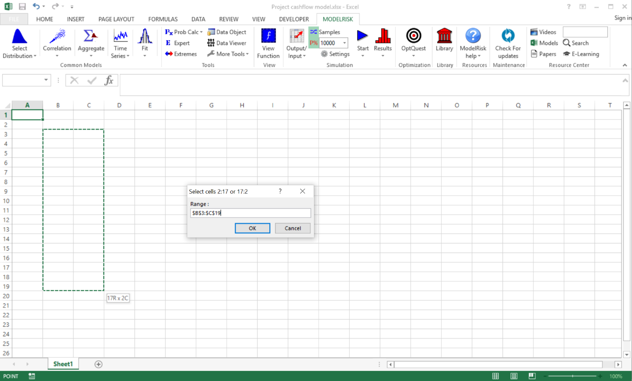Open the Aggregate modeling tool

91,43
